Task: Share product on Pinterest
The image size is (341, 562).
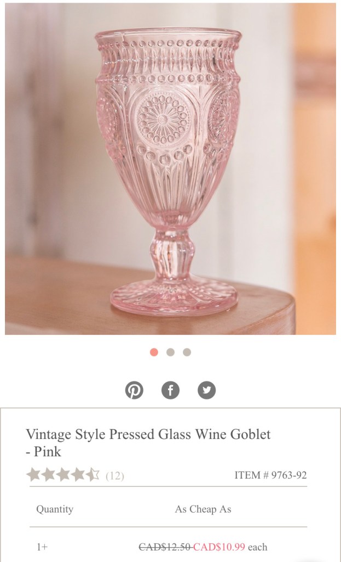Action: point(135,390)
